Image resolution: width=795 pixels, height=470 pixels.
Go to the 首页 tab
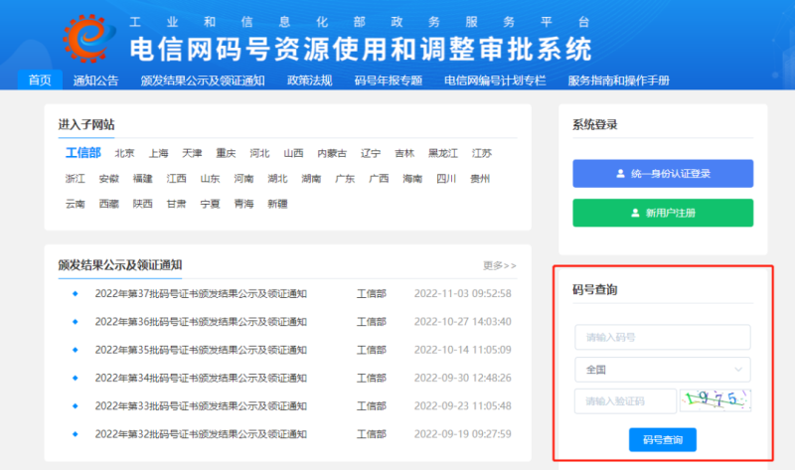click(x=40, y=80)
